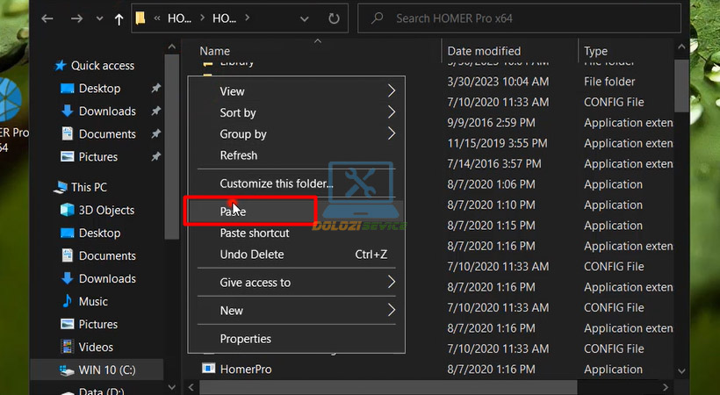Expand the Sort by submenu
Image resolution: width=720 pixels, height=395 pixels.
pos(296,112)
